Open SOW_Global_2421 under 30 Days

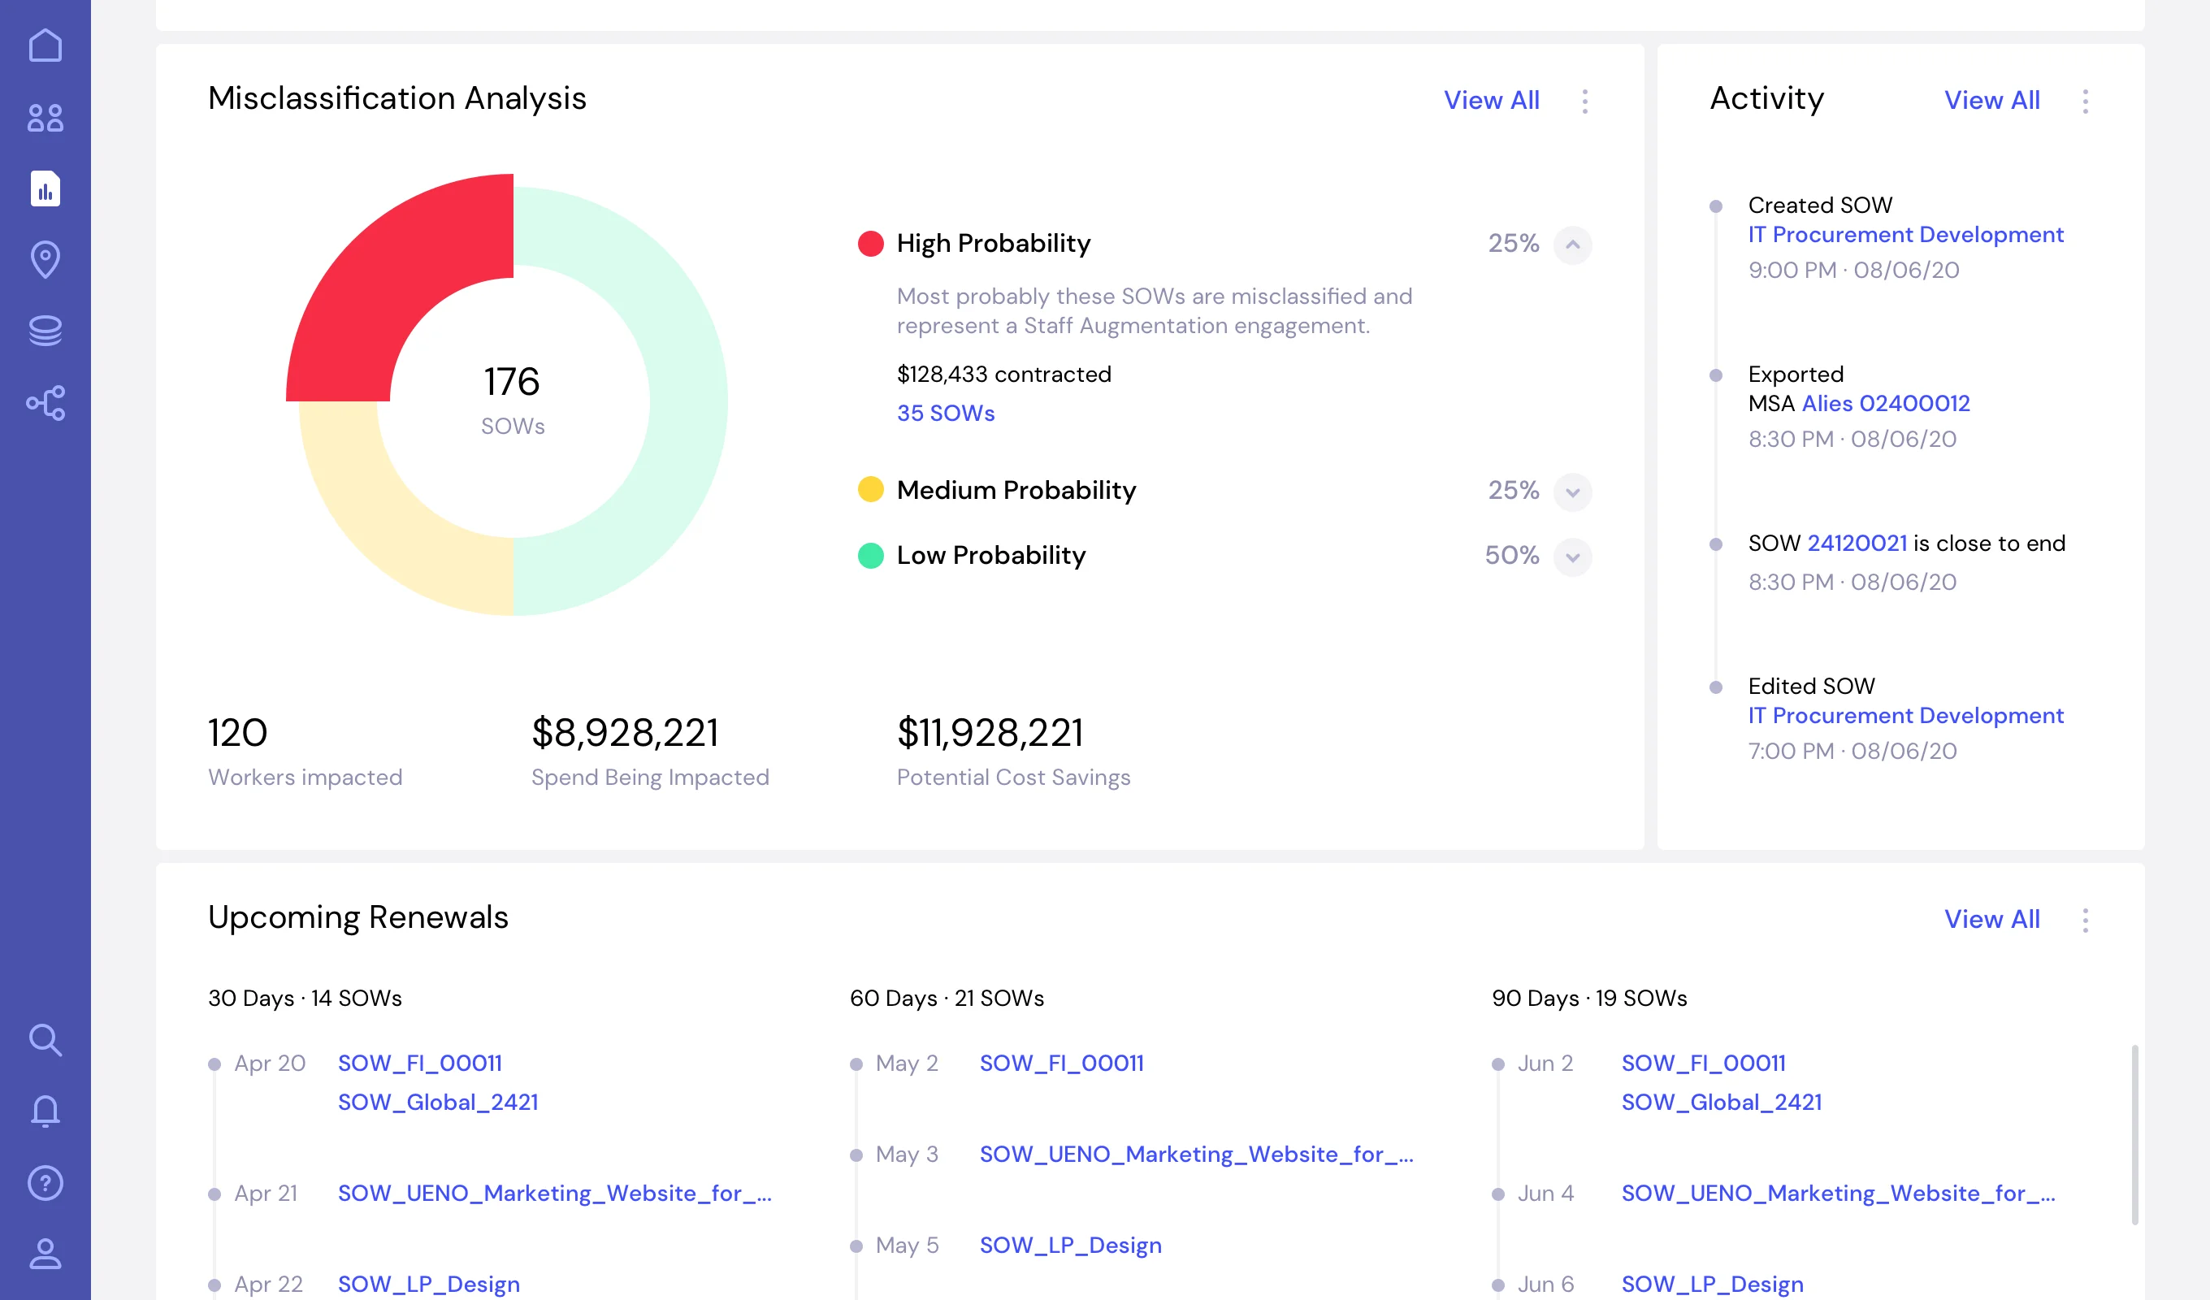(x=439, y=1103)
